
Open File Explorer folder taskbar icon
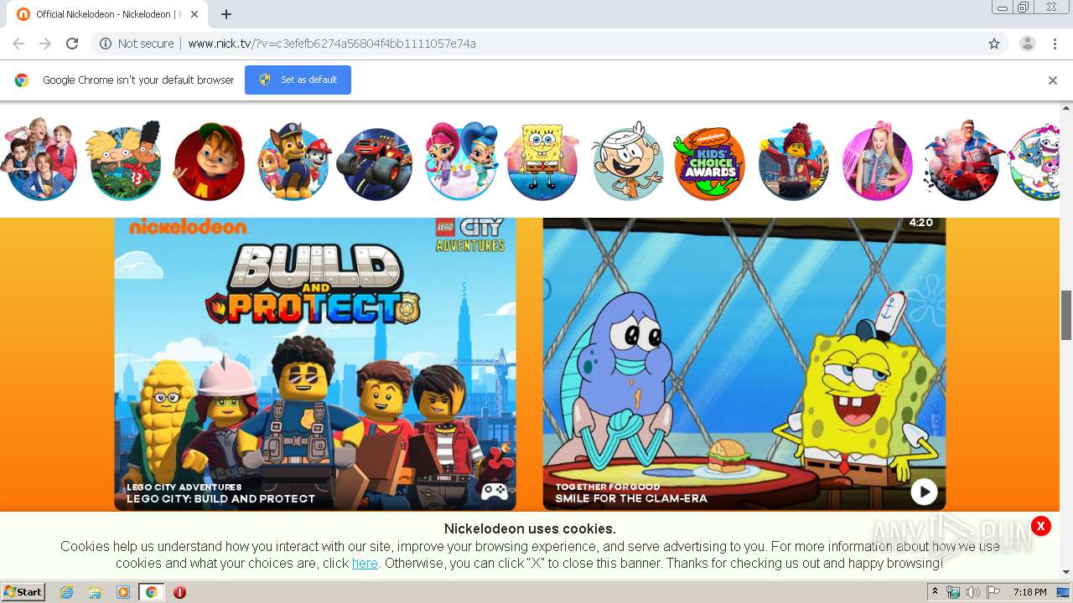point(95,592)
